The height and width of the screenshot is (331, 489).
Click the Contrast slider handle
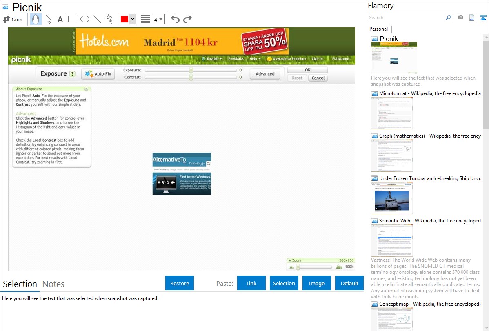tap(191, 77)
